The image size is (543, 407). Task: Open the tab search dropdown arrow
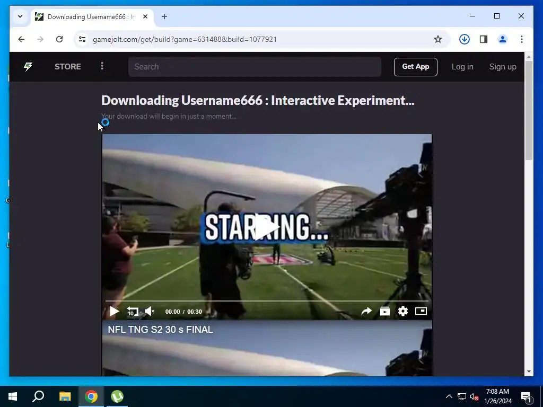(20, 16)
